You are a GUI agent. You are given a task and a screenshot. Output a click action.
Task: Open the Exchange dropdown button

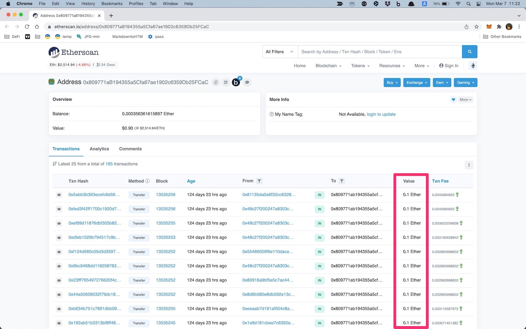click(417, 82)
